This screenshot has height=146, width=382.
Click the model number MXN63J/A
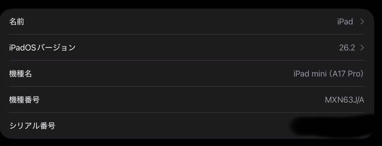344,100
